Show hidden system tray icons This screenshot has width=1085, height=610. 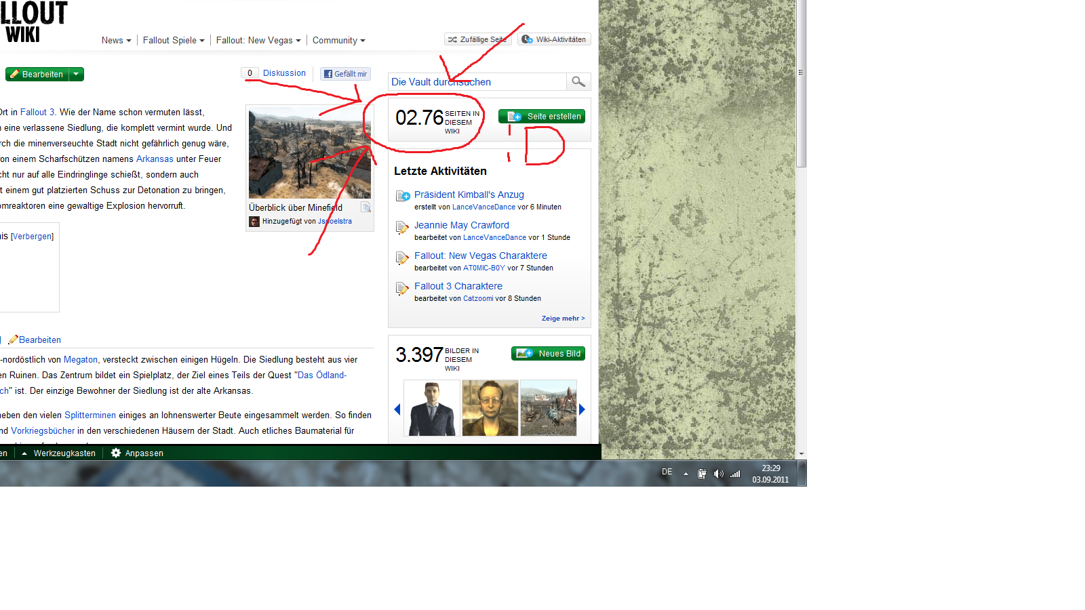(686, 474)
